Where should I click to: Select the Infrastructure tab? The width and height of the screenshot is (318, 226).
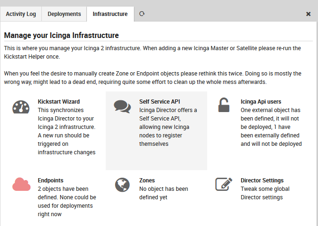click(x=110, y=14)
